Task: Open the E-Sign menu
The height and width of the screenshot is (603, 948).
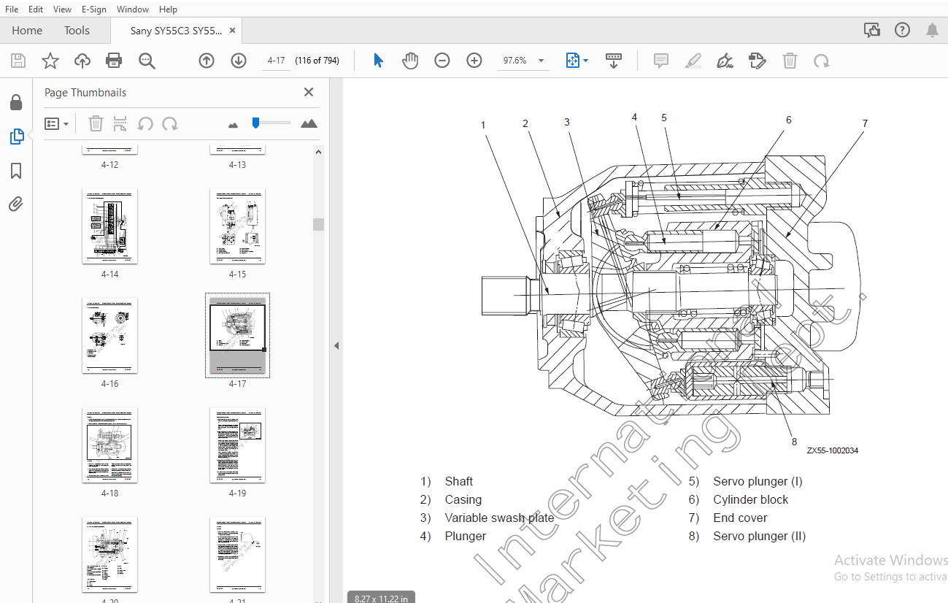Action: 94,9
